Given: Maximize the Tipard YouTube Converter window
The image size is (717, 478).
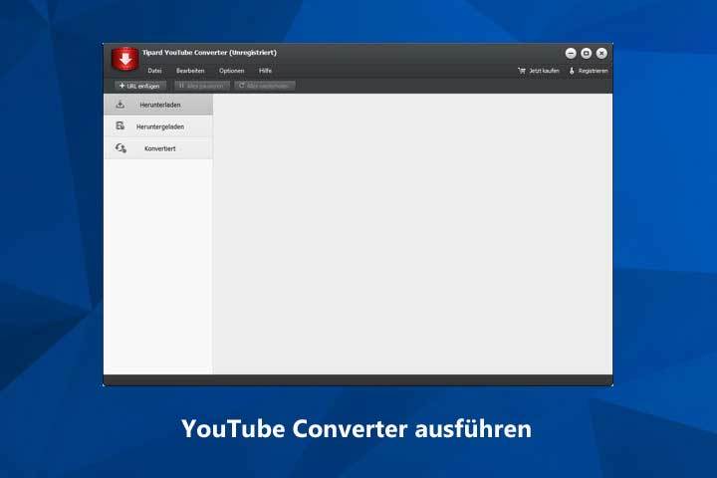Looking at the screenshot, I should tap(587, 53).
